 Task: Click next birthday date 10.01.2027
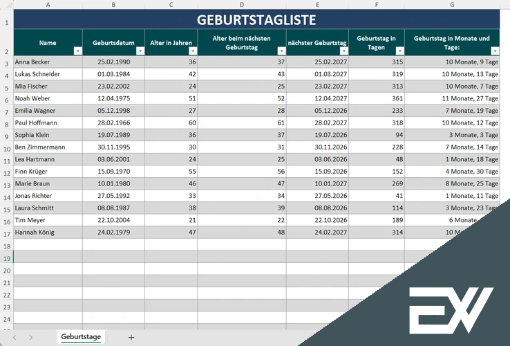pyautogui.click(x=317, y=183)
